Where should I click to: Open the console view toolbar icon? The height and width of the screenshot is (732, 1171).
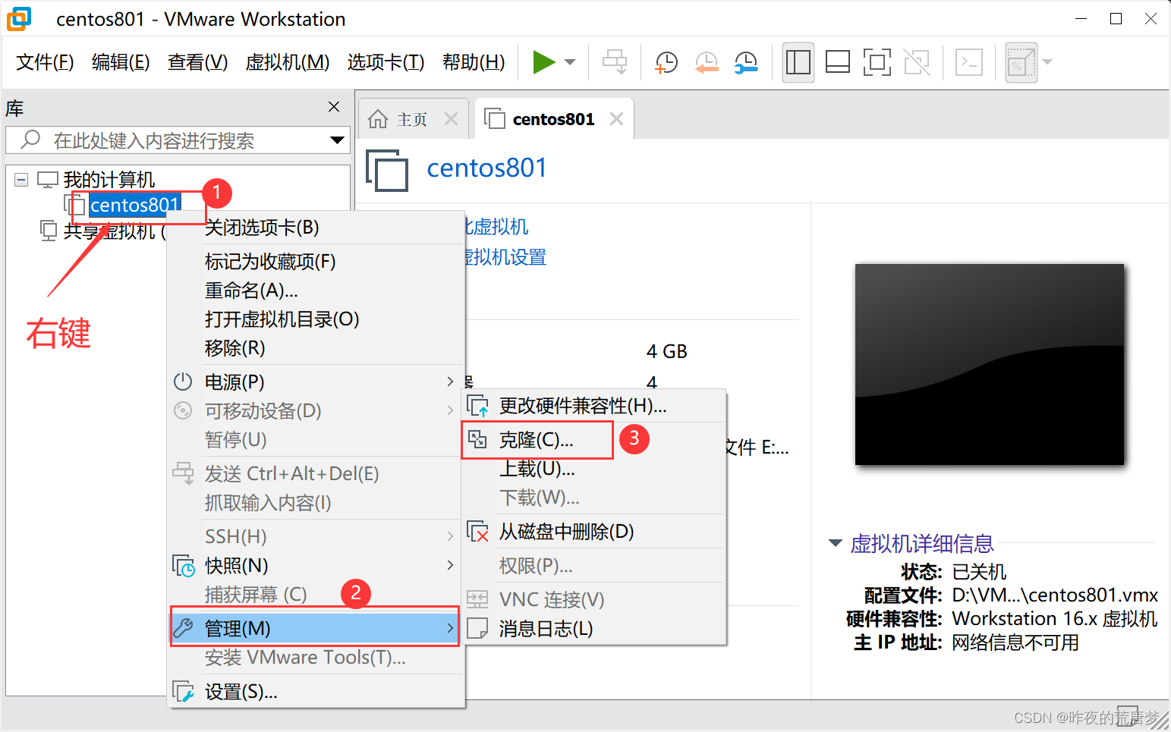969,62
